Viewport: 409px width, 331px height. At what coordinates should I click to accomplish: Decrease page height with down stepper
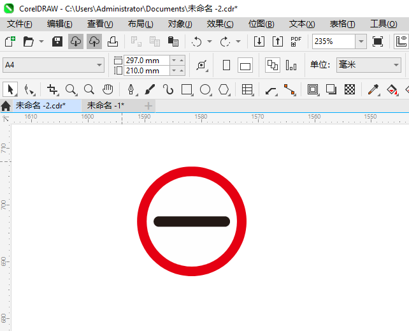pos(174,71)
